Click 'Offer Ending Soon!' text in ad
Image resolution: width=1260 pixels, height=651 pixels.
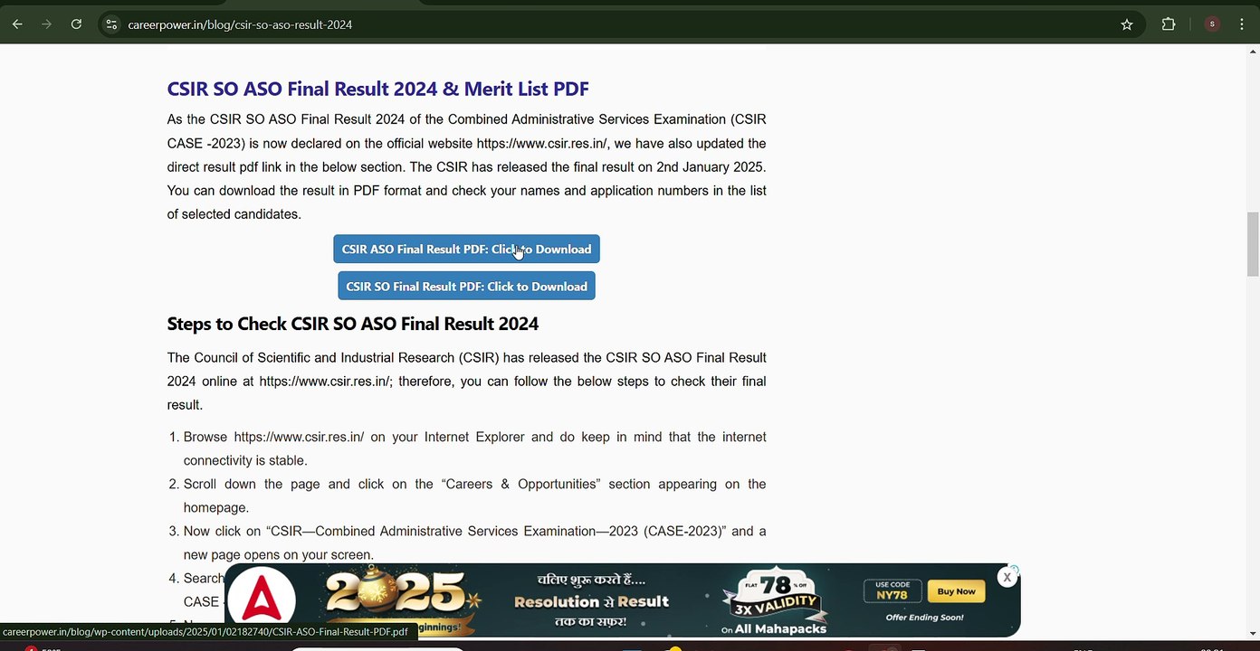coord(924,618)
